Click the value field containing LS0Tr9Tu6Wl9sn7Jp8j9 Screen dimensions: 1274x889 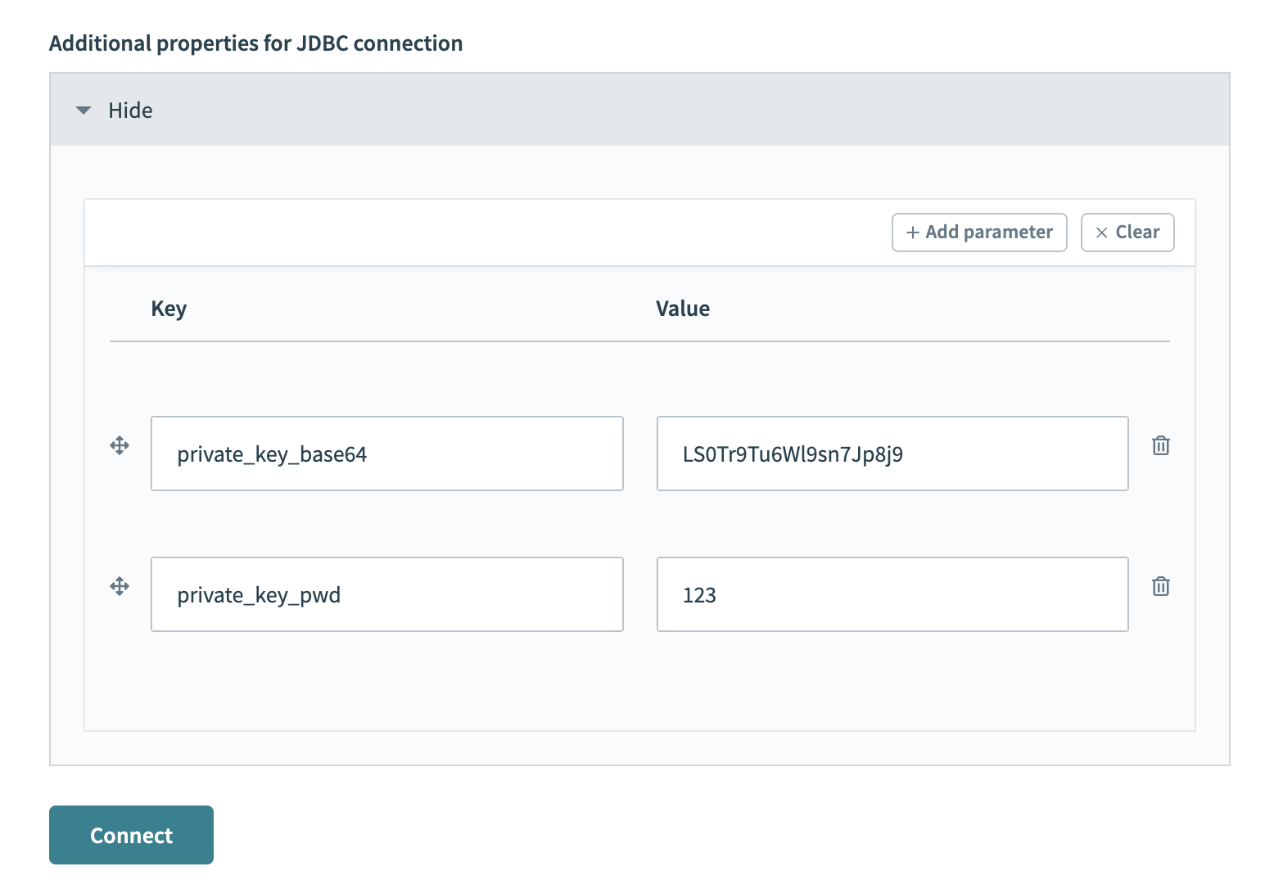892,454
